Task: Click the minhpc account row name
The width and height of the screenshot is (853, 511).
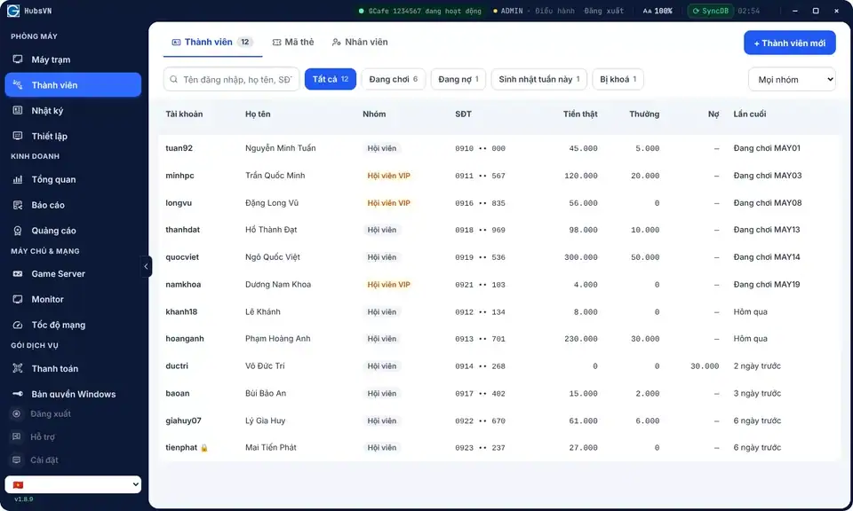Action: tap(179, 176)
